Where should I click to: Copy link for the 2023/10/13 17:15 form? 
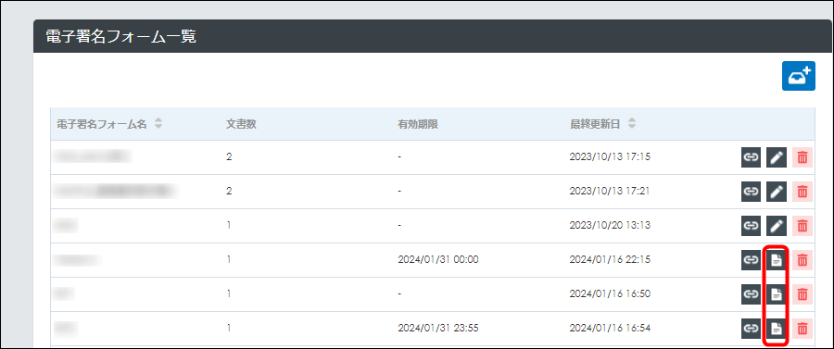click(x=751, y=157)
